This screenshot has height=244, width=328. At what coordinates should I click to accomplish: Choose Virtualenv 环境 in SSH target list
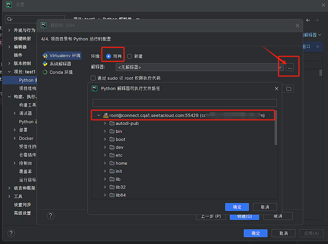pos(62,56)
